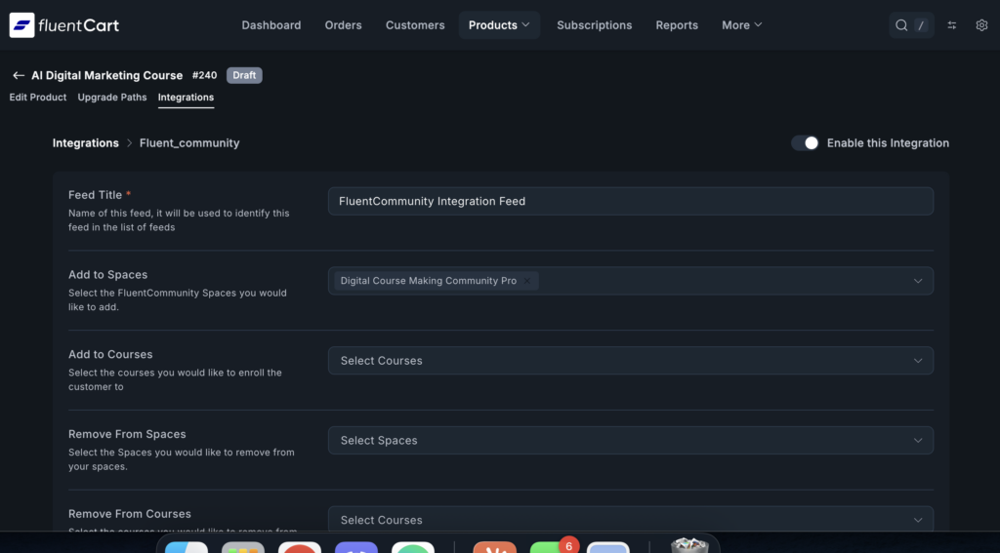Open Subscriptions in the top nav
The height and width of the screenshot is (553, 1000).
pyautogui.click(x=595, y=25)
